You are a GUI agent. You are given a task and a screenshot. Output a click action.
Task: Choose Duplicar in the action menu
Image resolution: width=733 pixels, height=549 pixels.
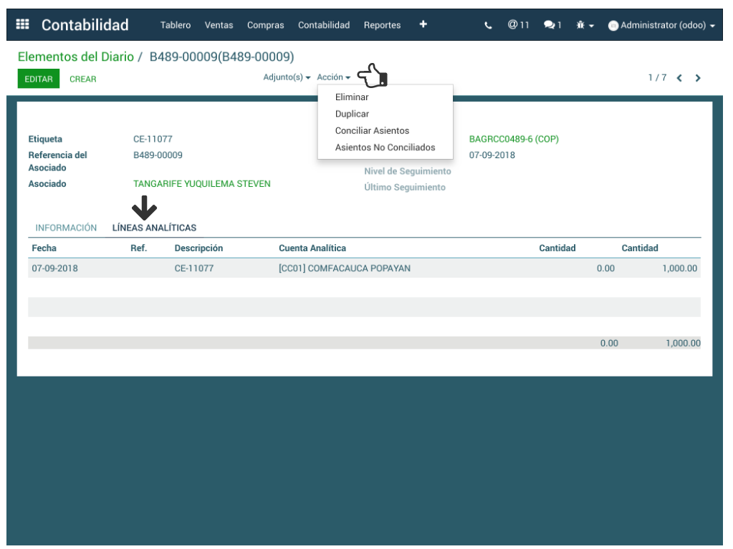click(352, 114)
